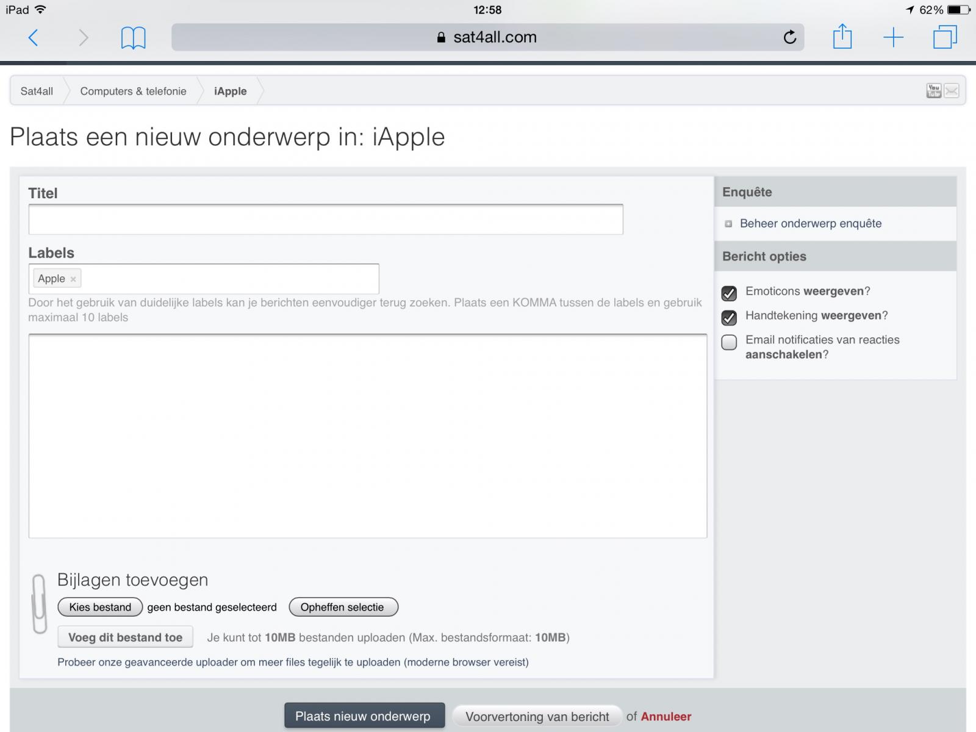Open the geavanceerde uploader link
The width and height of the screenshot is (976, 732).
[x=293, y=662]
